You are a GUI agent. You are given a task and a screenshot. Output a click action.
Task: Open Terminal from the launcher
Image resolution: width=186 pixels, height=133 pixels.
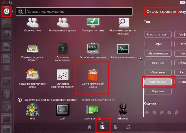pos(7,118)
